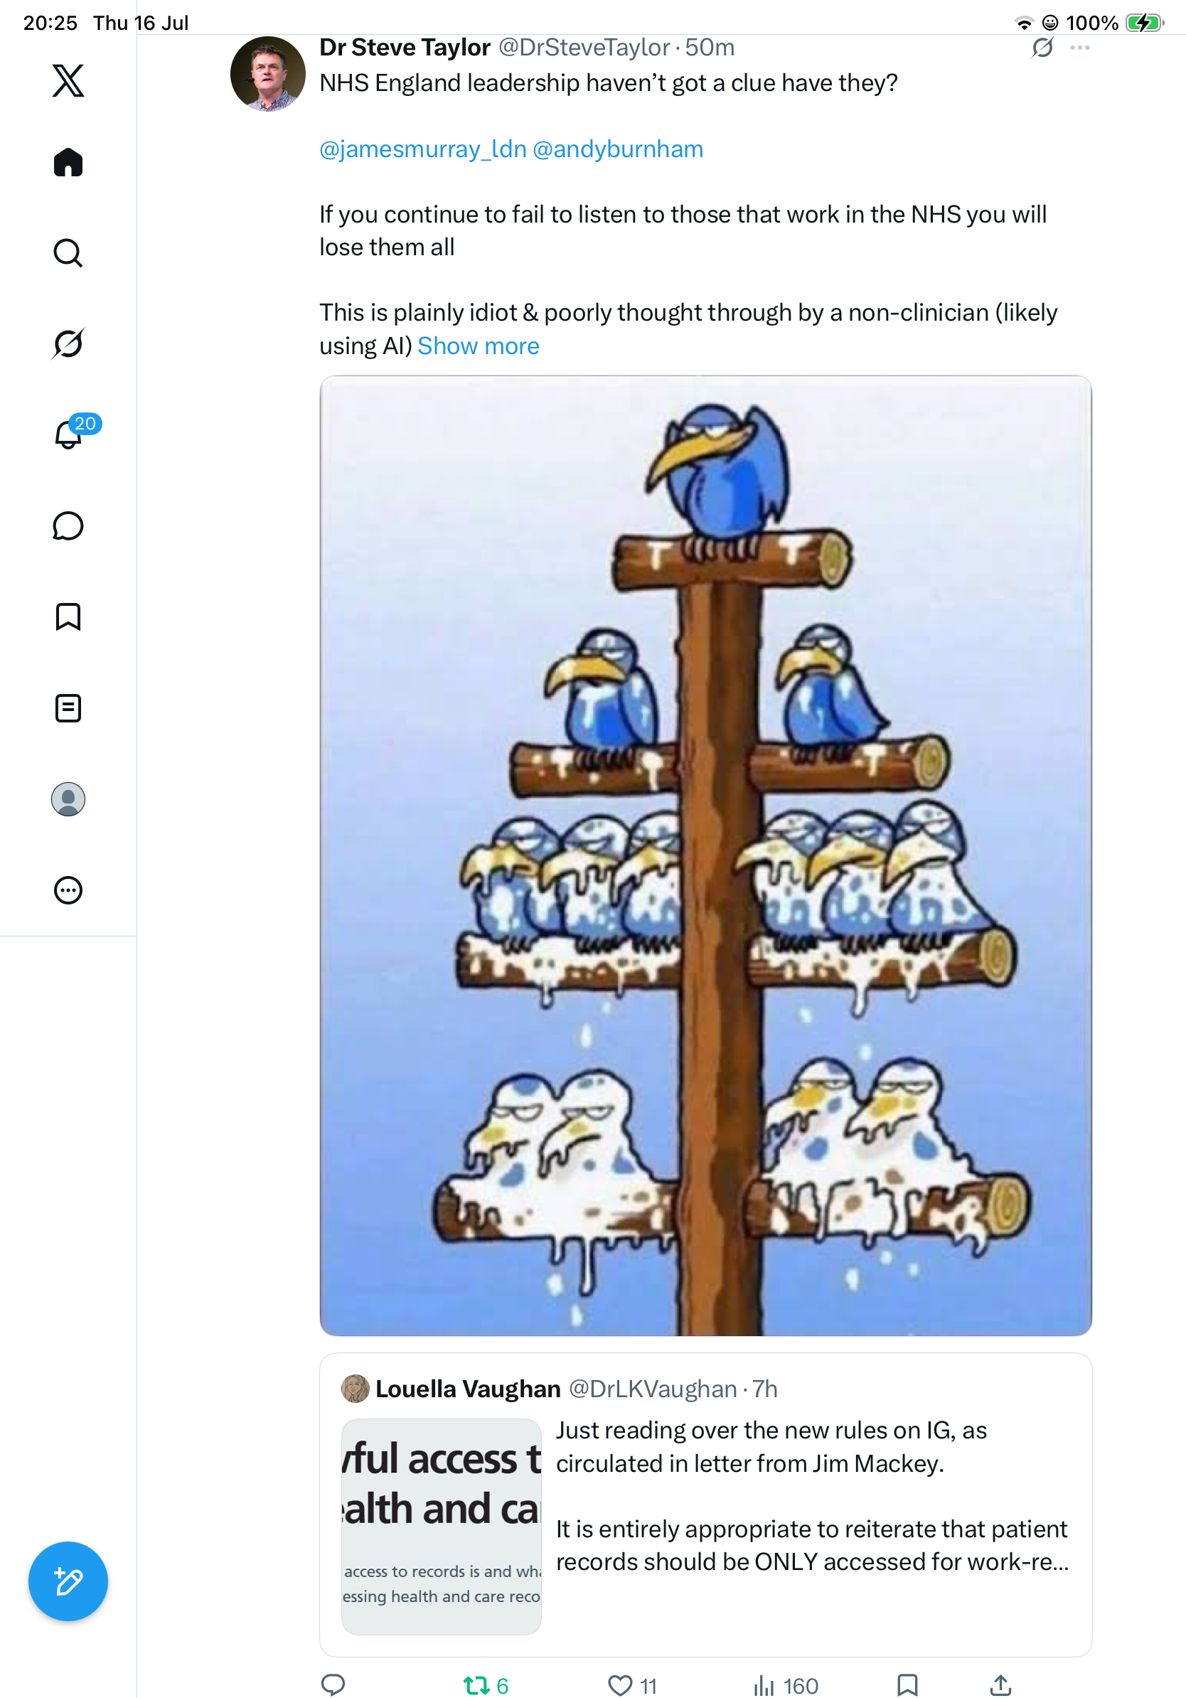Open Grok from the sidebar
The width and height of the screenshot is (1186, 1698).
[x=68, y=343]
